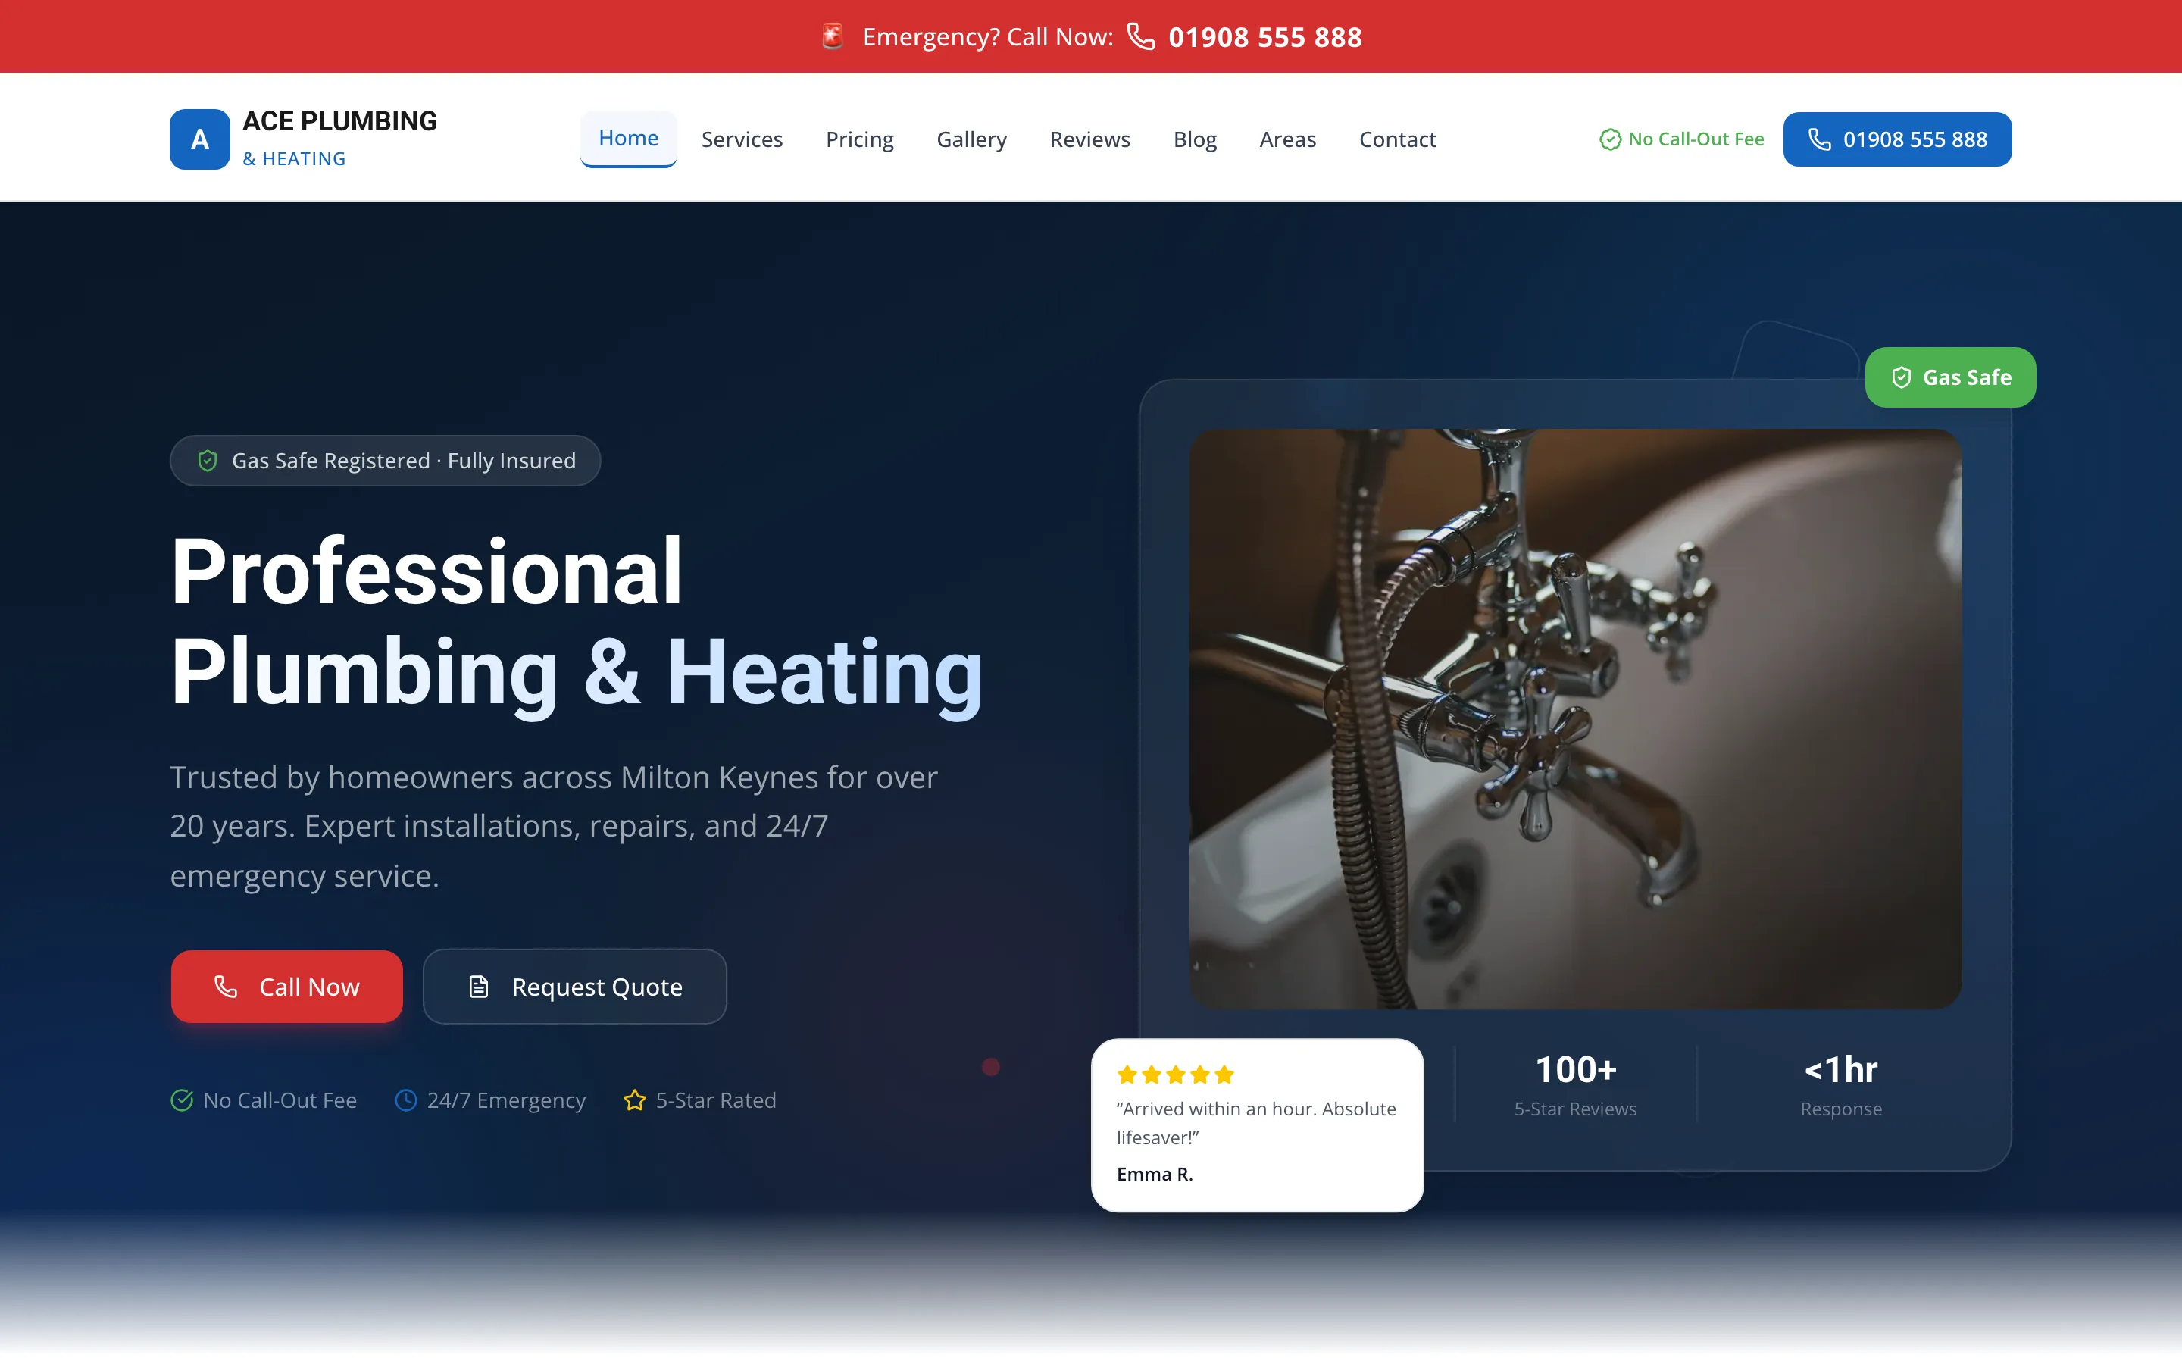Screen dimensions: 2182x1364
Task: Click the five-star rating in Emma's review
Action: click(1173, 1074)
